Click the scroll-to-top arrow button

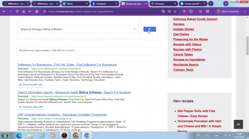click(x=238, y=124)
